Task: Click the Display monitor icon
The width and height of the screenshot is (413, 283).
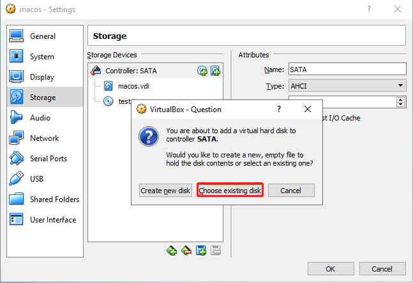Action: point(17,76)
